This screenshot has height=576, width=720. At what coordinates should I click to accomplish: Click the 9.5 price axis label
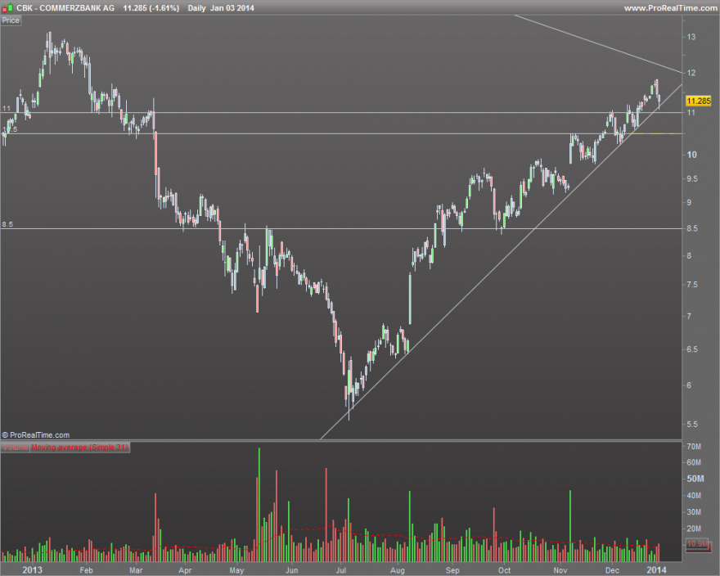click(x=692, y=179)
